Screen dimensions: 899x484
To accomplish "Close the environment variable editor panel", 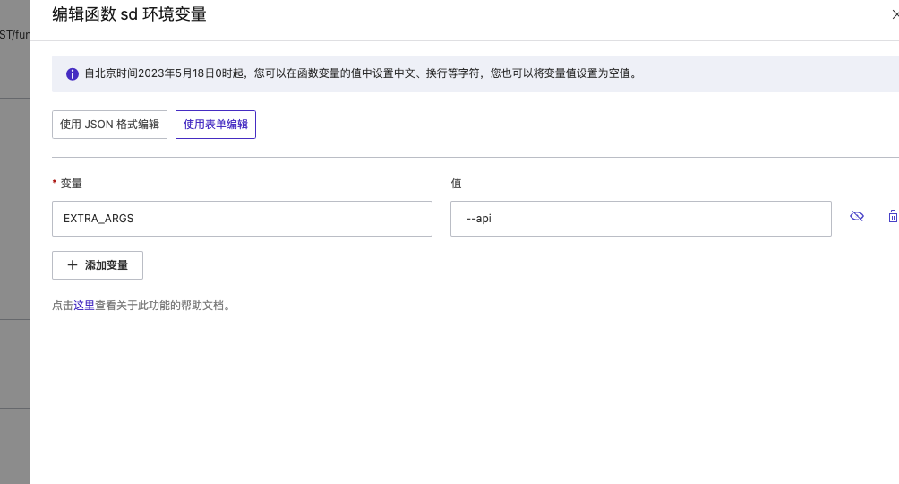I will (895, 14).
